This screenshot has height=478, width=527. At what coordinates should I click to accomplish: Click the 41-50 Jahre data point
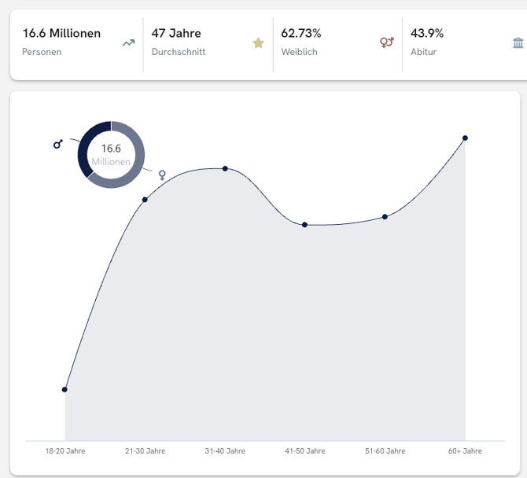point(304,225)
